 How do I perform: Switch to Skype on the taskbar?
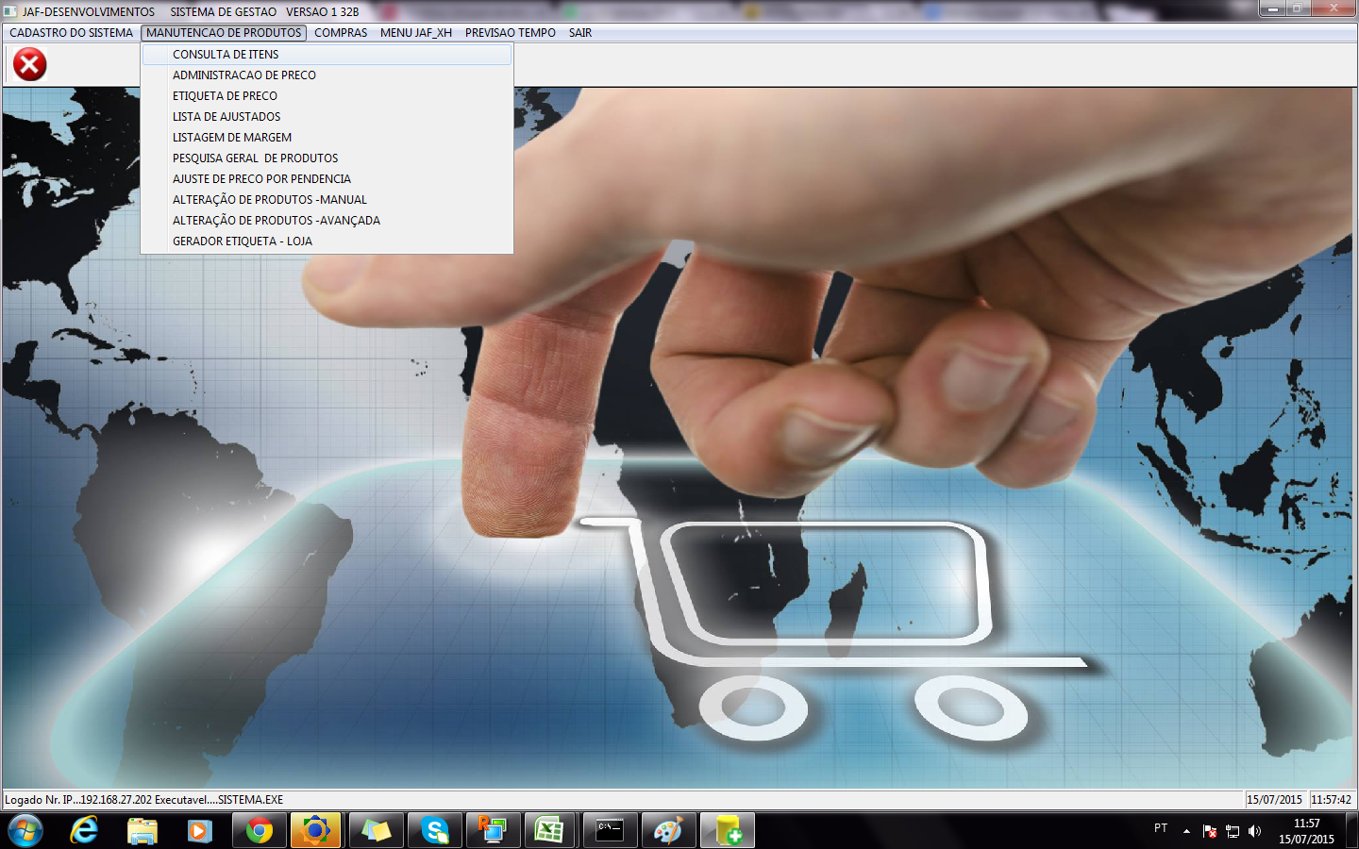(434, 831)
